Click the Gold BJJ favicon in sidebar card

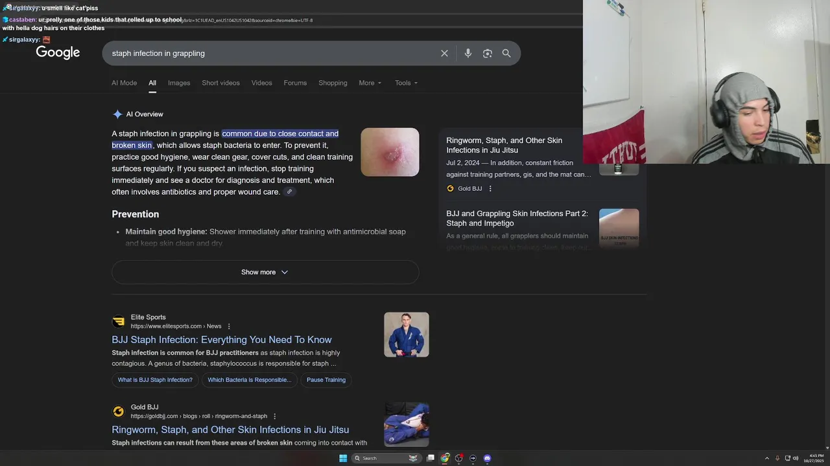[450, 188]
